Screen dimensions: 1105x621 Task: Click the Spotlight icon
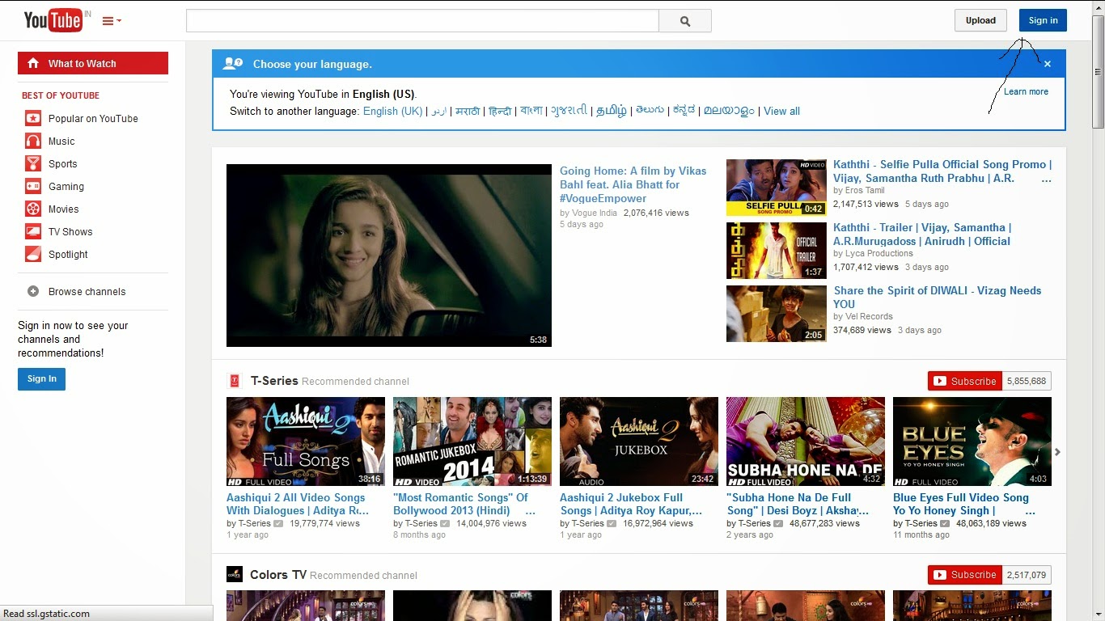(33, 254)
